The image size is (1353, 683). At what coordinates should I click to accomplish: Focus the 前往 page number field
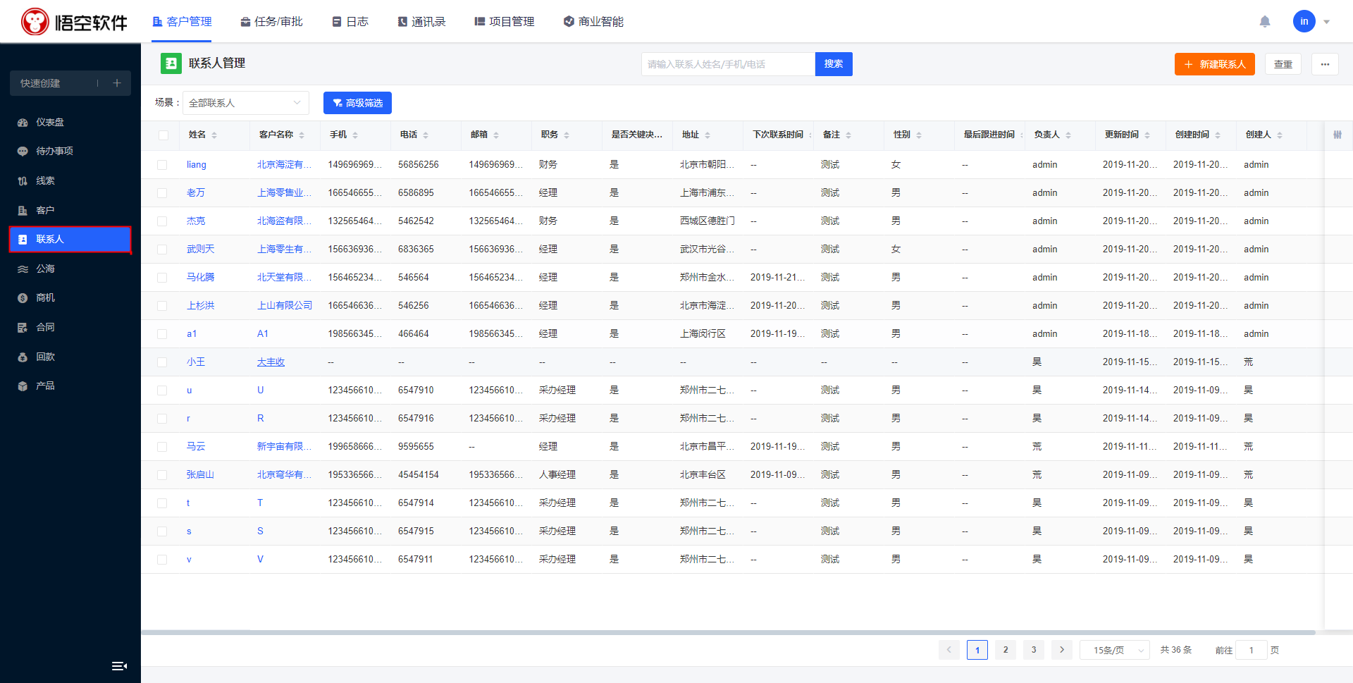[1252, 650]
